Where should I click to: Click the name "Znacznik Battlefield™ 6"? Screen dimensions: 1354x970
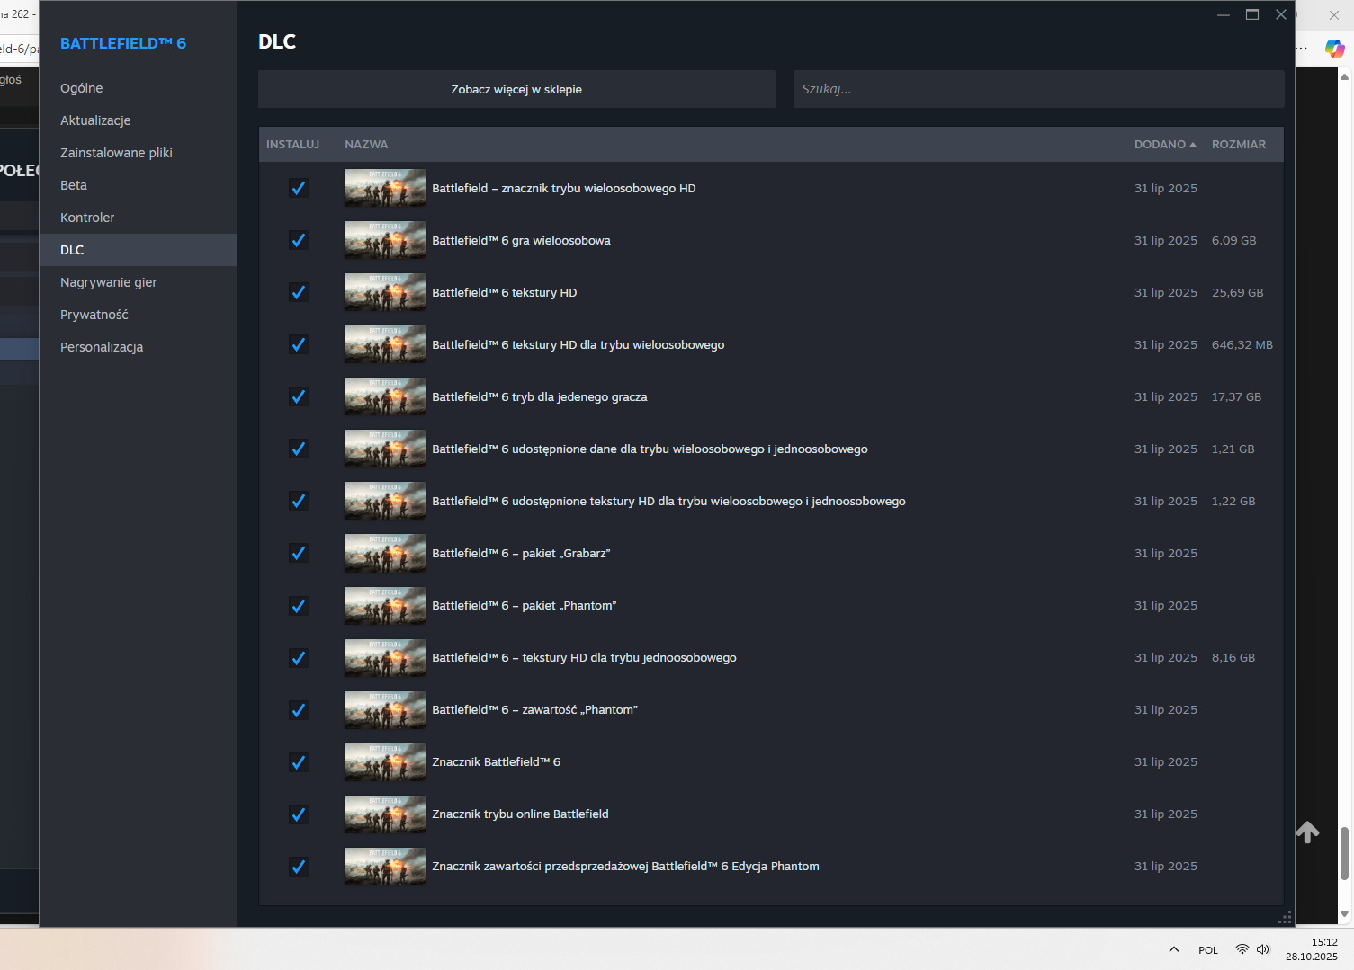coord(497,761)
